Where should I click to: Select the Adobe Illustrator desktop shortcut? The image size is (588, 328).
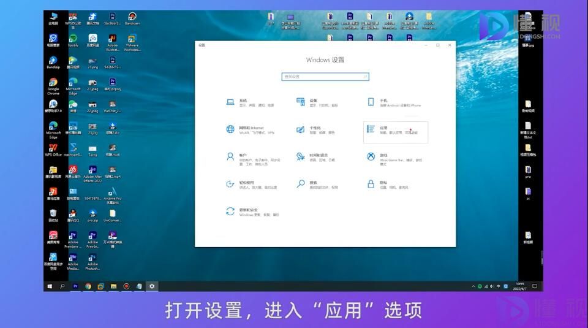113,43
